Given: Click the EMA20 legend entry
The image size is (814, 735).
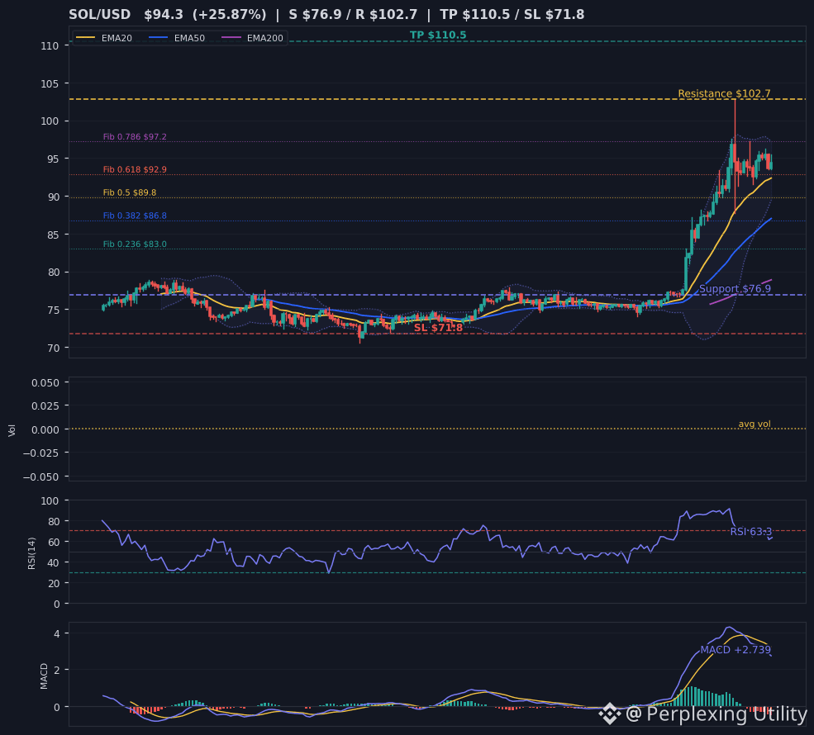Looking at the screenshot, I should coord(104,38).
